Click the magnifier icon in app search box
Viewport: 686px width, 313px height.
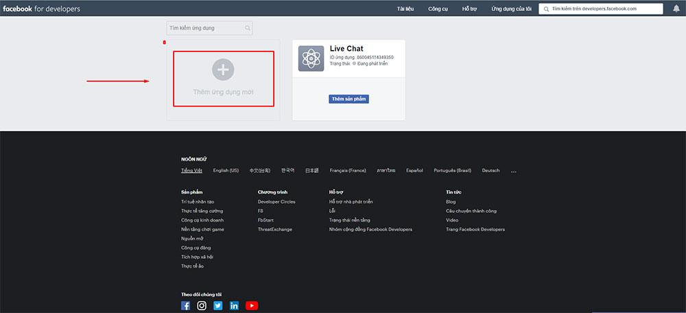(x=248, y=28)
